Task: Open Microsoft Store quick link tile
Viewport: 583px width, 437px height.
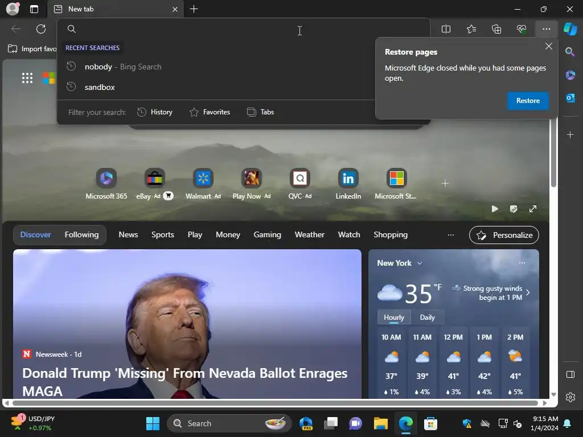Action: (396, 184)
